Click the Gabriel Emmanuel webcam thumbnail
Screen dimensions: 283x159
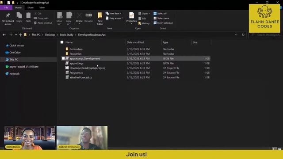pos(82,138)
